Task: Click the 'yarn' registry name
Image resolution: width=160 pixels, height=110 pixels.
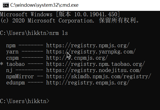Action: 12,52
